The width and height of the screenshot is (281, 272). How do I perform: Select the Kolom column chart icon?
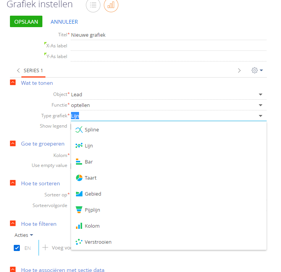tap(79, 226)
